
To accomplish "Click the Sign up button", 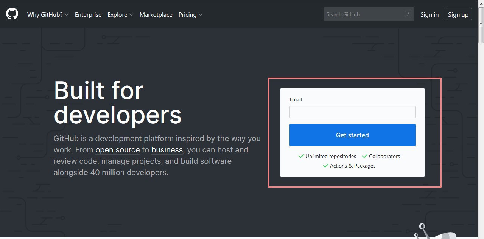I will 458,14.
